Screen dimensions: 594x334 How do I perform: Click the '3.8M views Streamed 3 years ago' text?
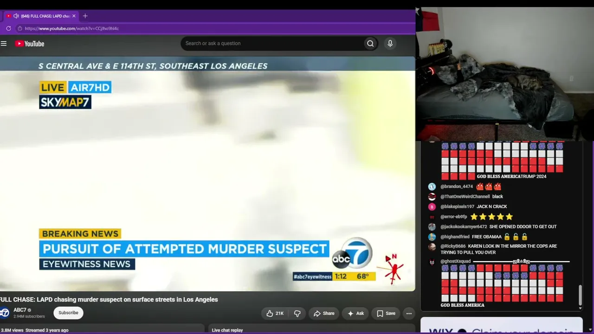coord(34,330)
